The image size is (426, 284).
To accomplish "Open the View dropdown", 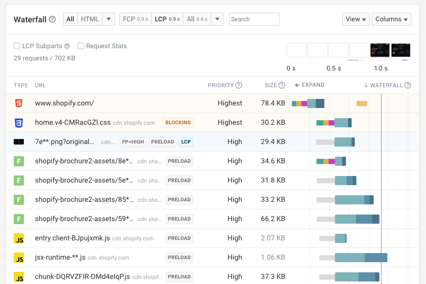I will 355,19.
